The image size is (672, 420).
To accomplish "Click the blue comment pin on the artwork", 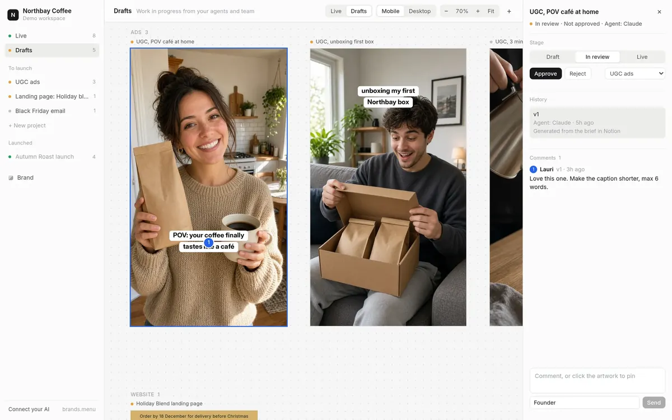I will (x=209, y=242).
